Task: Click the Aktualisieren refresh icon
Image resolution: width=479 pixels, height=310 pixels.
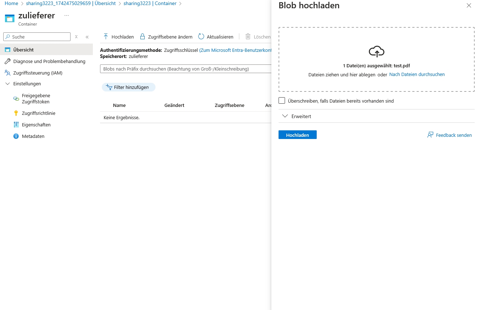Action: pyautogui.click(x=201, y=37)
